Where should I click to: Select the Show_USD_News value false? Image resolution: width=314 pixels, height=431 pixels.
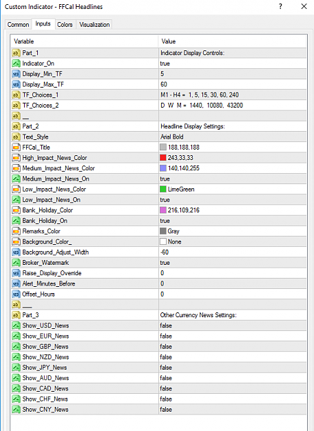coord(166,325)
